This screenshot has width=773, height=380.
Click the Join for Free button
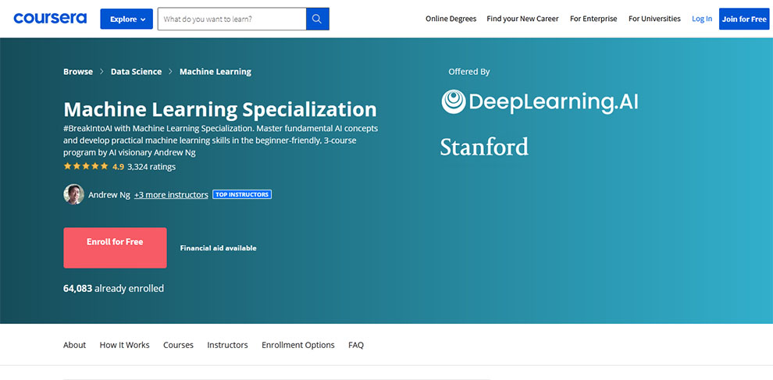tap(744, 20)
